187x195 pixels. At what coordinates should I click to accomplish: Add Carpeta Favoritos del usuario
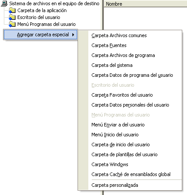[122, 95]
